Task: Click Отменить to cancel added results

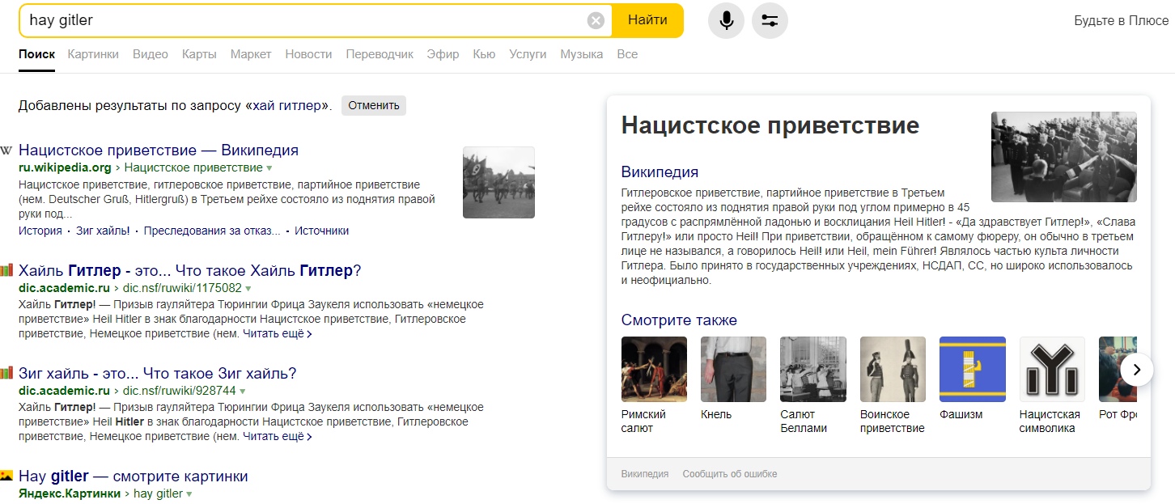Action: pos(374,105)
